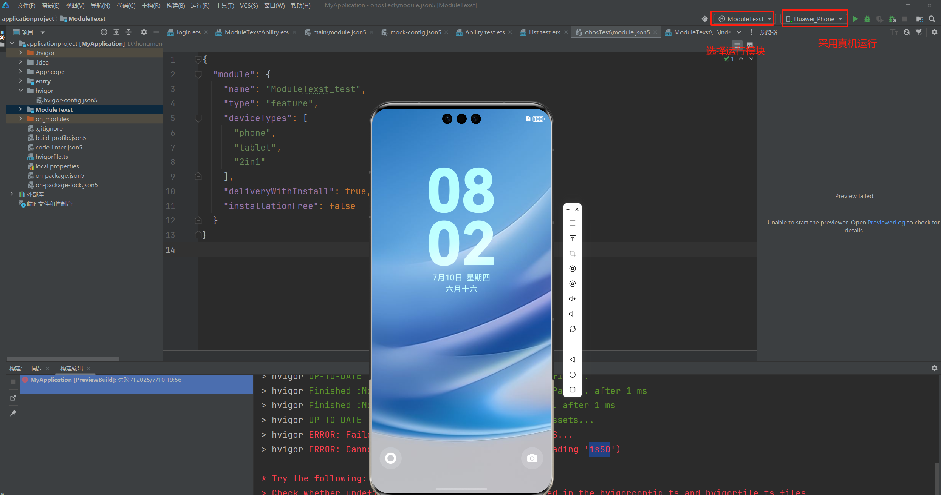
Task: Click the previewer plug icon
Action: pos(919,32)
